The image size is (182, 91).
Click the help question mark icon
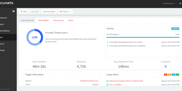point(180,4)
